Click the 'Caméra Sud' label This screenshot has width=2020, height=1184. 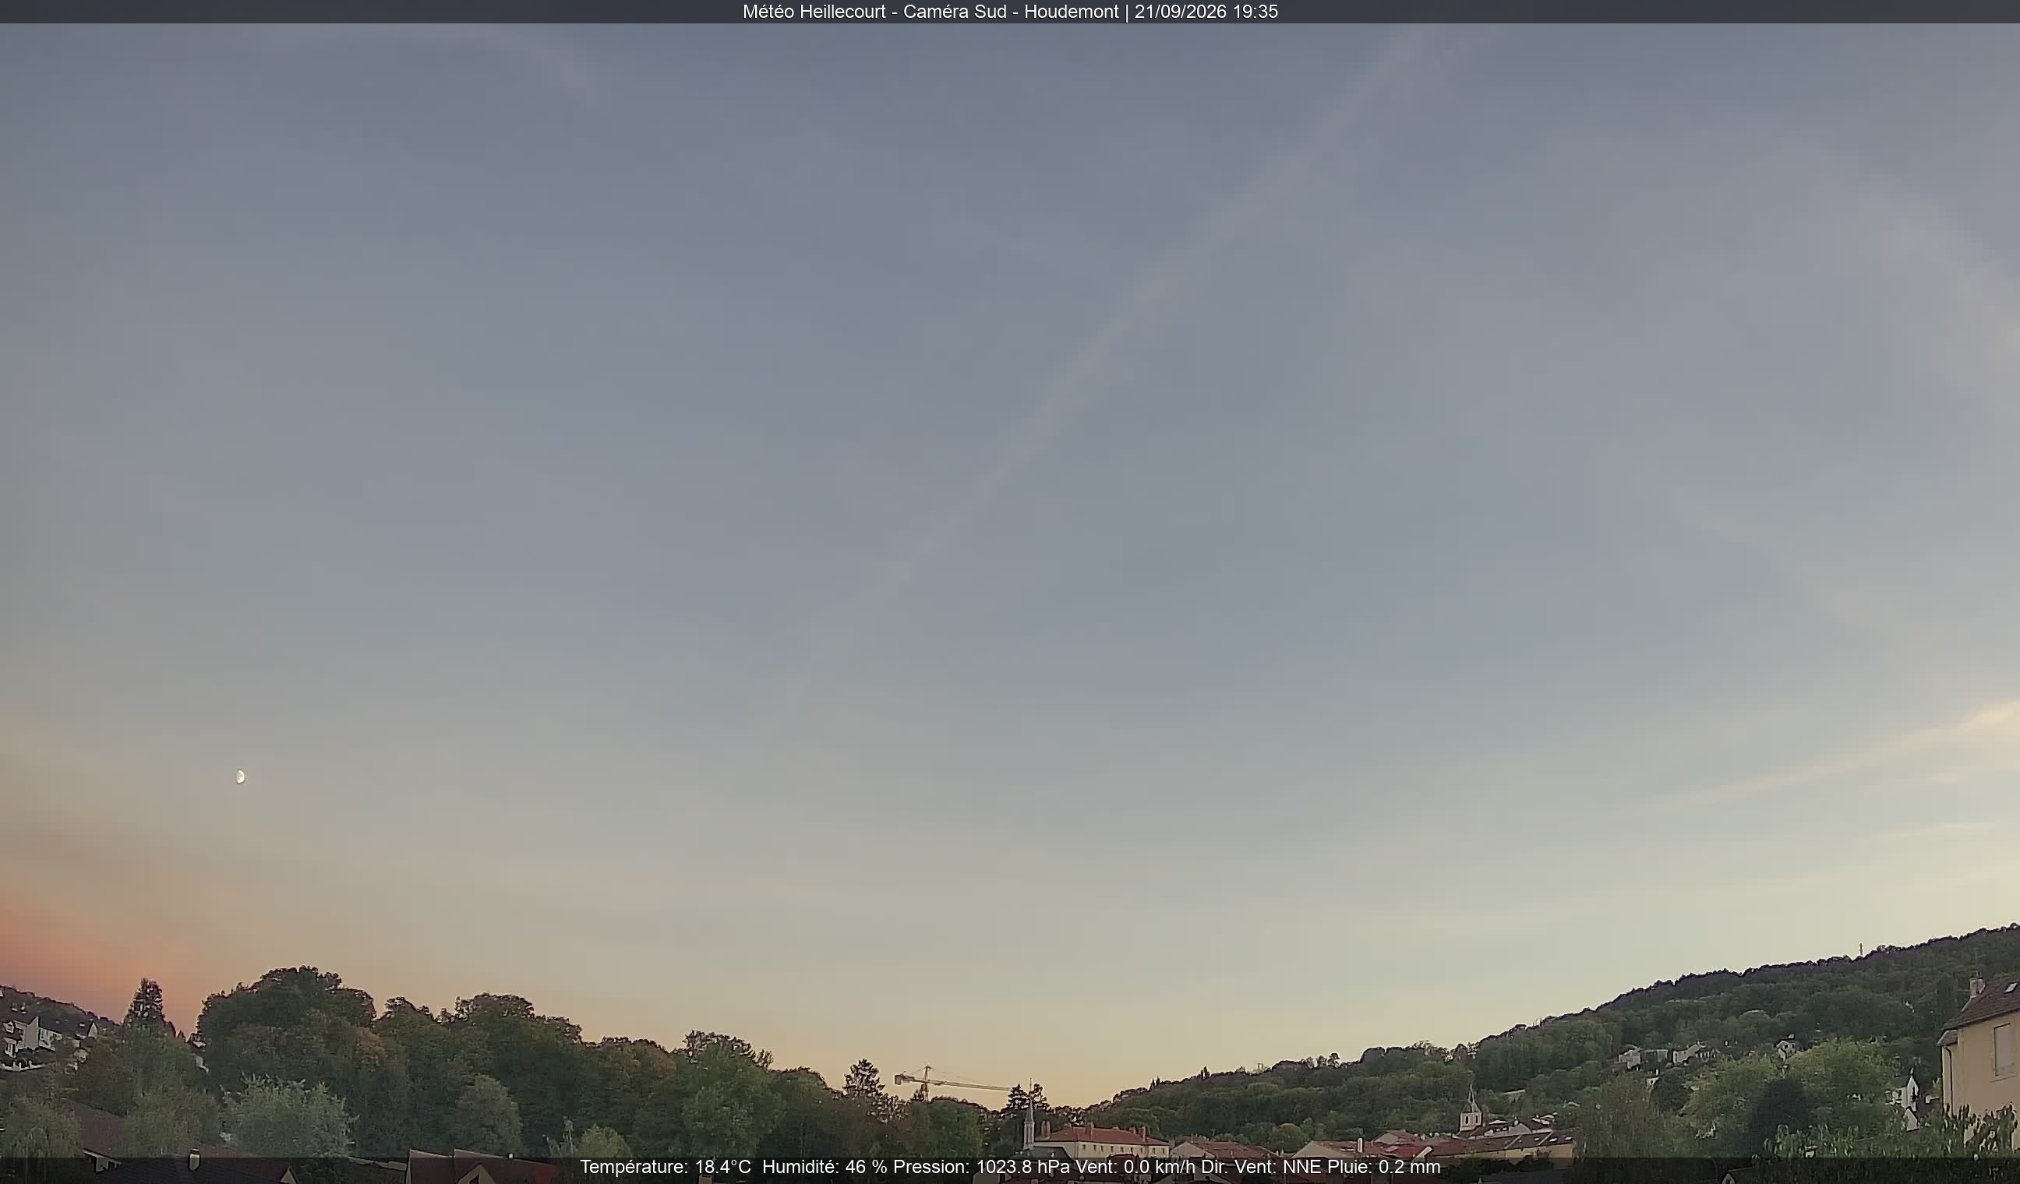(955, 12)
